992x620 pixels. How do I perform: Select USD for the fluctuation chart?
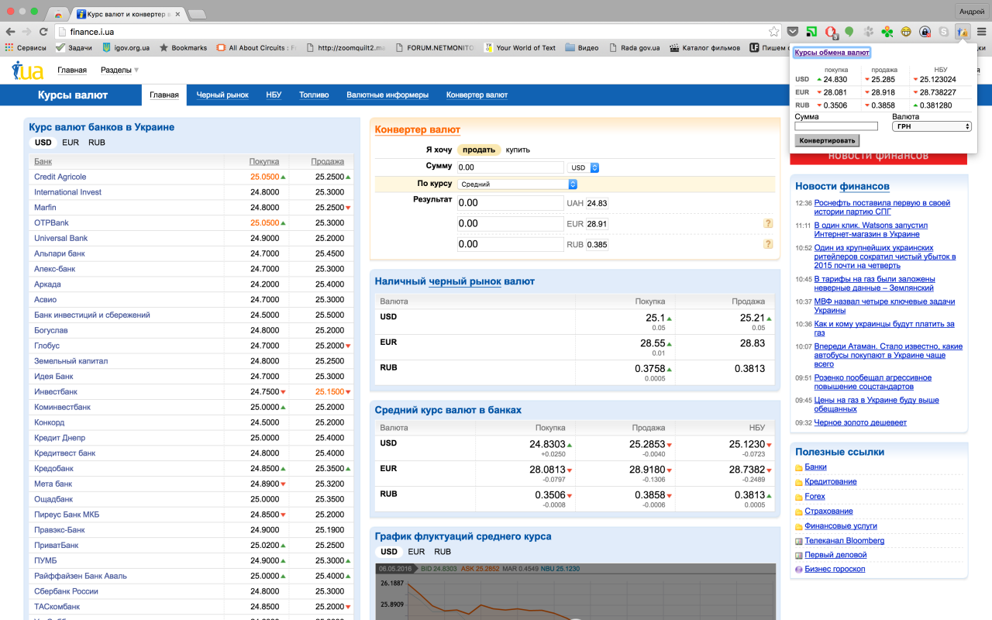(x=389, y=552)
